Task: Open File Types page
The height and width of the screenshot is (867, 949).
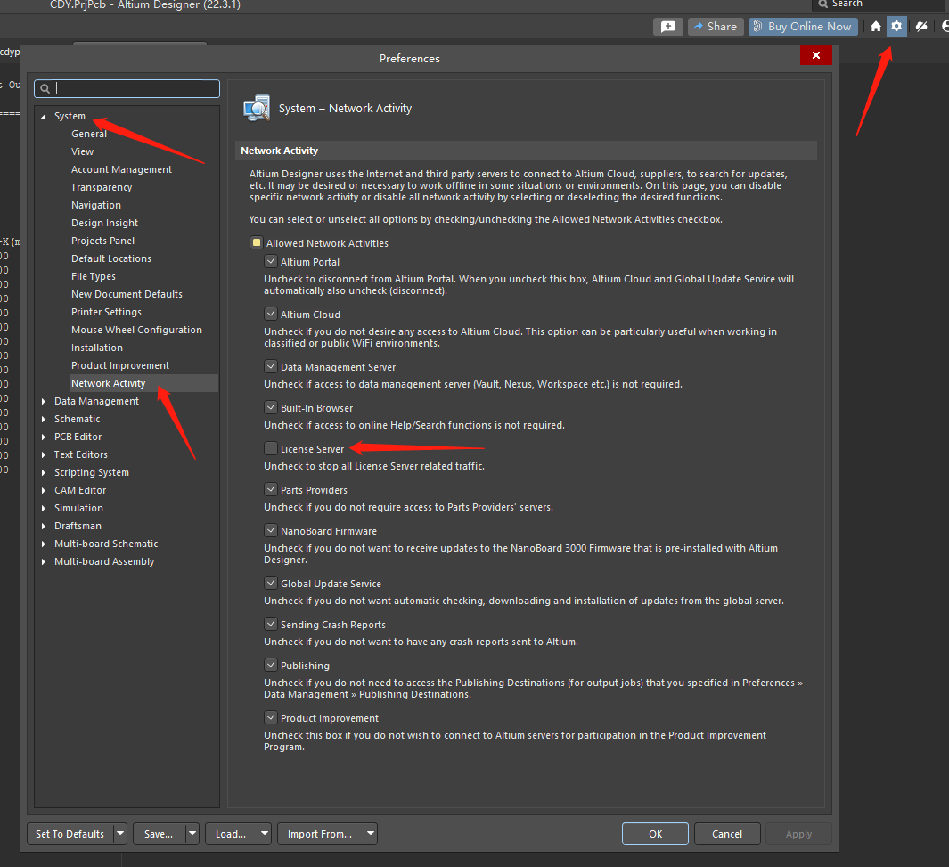Action: (94, 276)
